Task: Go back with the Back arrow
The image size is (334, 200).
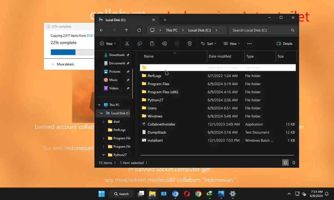Action: (102, 30)
